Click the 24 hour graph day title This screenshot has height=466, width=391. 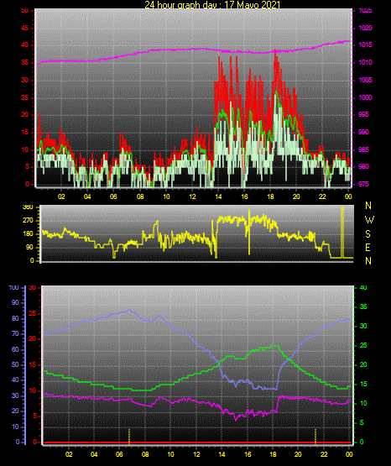pyautogui.click(x=212, y=4)
